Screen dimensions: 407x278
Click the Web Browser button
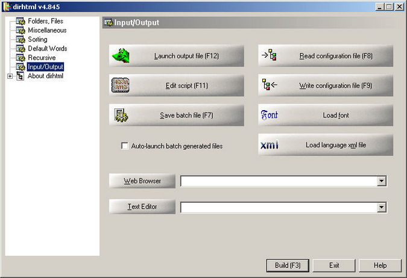[142, 181]
